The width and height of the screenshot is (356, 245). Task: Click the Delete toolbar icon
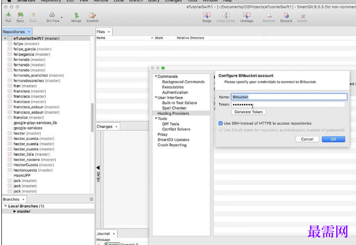(x=302, y=17)
